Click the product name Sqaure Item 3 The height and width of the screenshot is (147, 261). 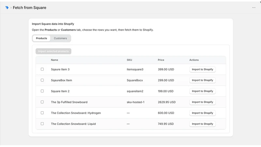click(x=60, y=69)
